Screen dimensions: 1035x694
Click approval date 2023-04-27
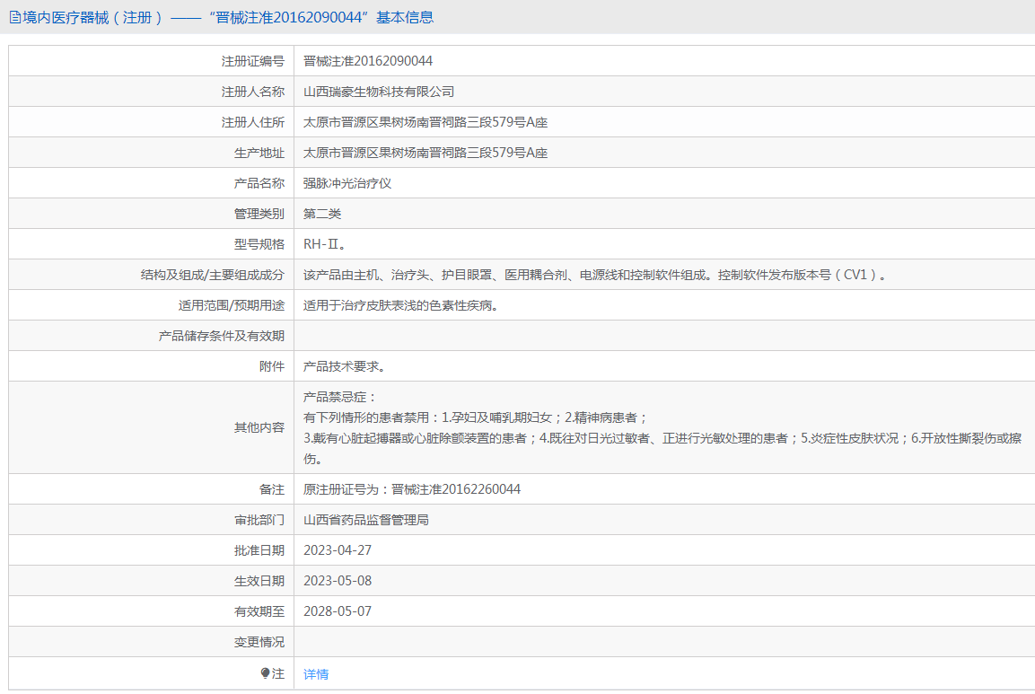[338, 550]
